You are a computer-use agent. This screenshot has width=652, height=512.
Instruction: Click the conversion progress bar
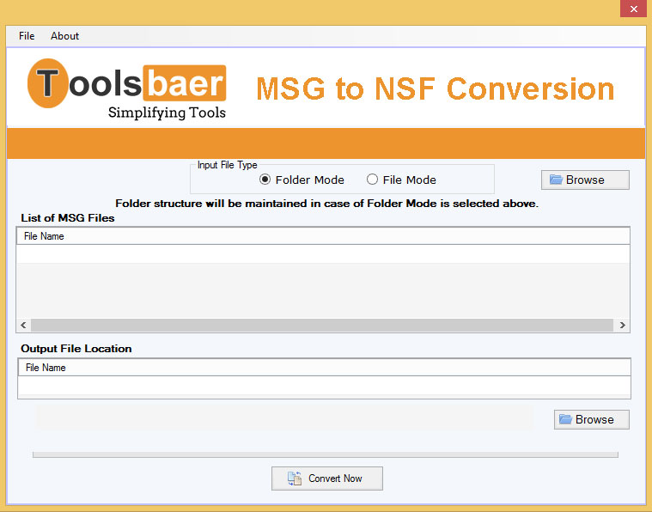pyautogui.click(x=326, y=454)
